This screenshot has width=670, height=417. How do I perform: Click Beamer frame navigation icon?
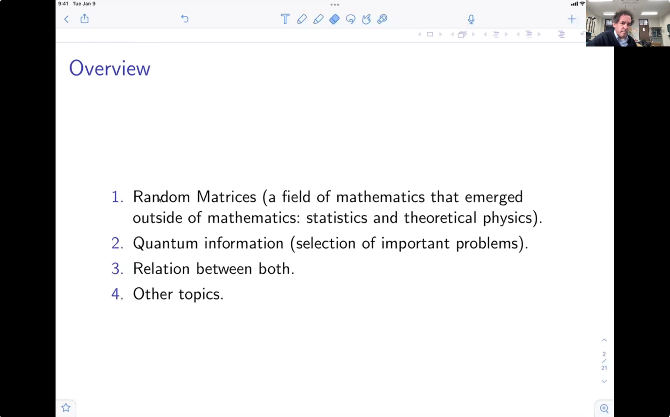[462, 34]
